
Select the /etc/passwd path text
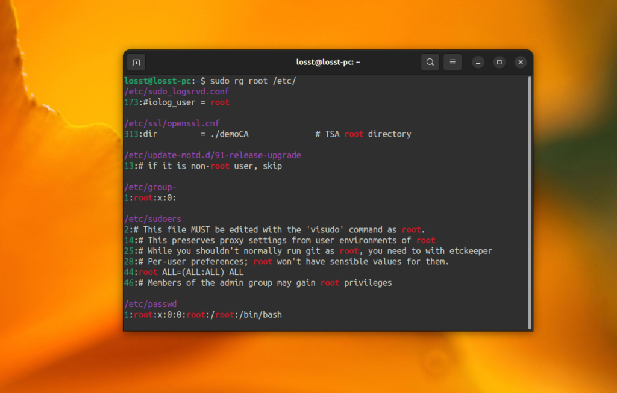[x=150, y=304]
